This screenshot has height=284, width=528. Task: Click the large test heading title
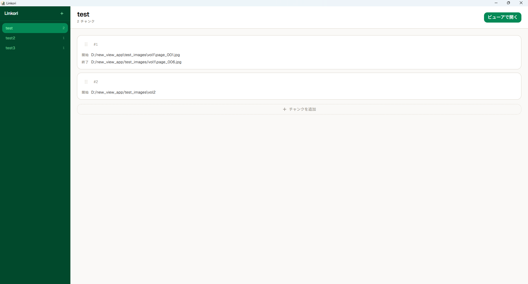(x=83, y=14)
